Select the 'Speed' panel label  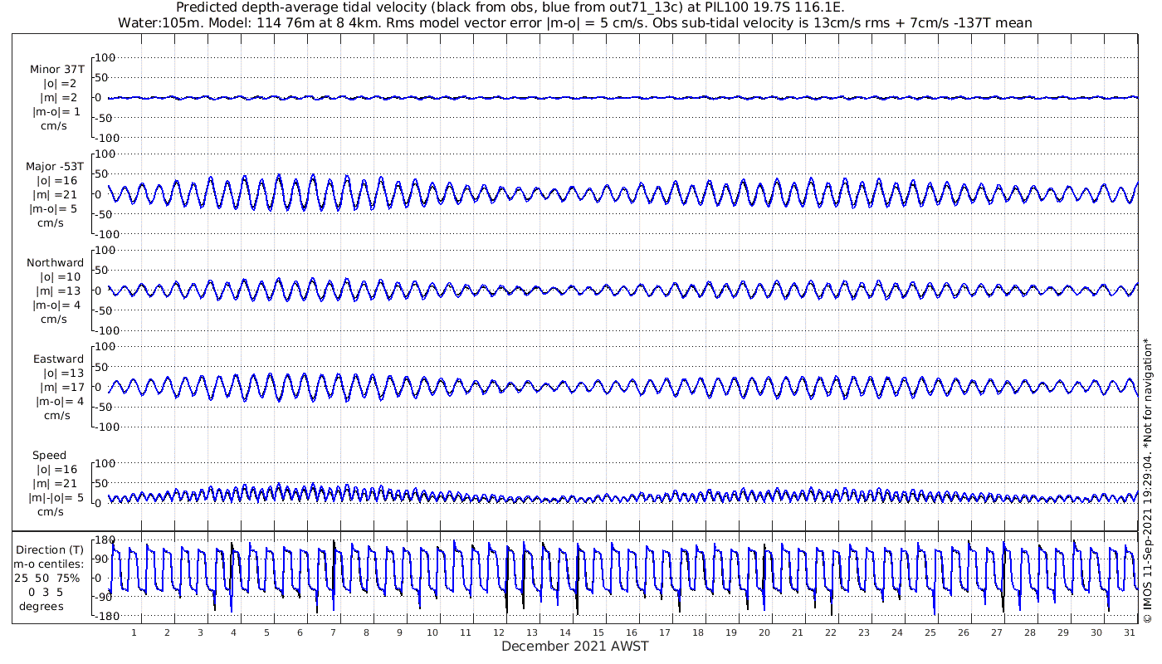point(49,455)
